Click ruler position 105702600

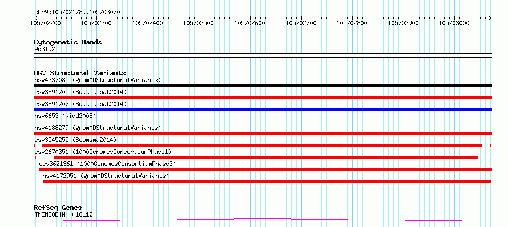(249, 23)
